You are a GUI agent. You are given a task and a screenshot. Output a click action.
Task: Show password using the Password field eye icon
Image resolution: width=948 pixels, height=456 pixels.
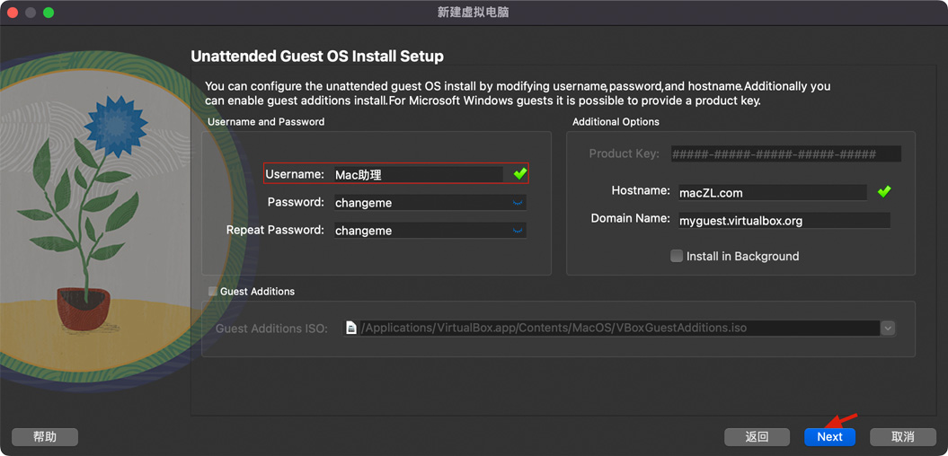click(x=518, y=203)
